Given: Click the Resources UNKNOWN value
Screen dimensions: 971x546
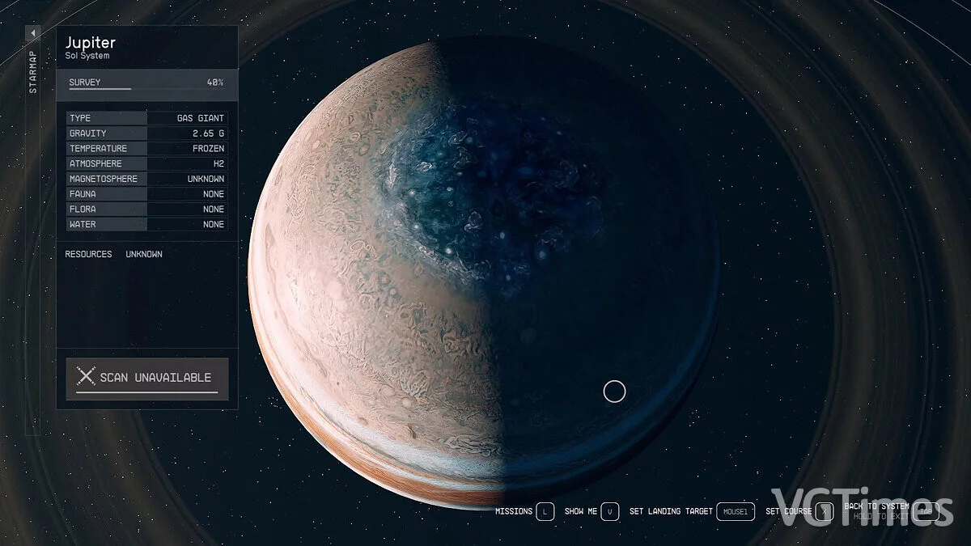Looking at the screenshot, I should pos(144,254).
